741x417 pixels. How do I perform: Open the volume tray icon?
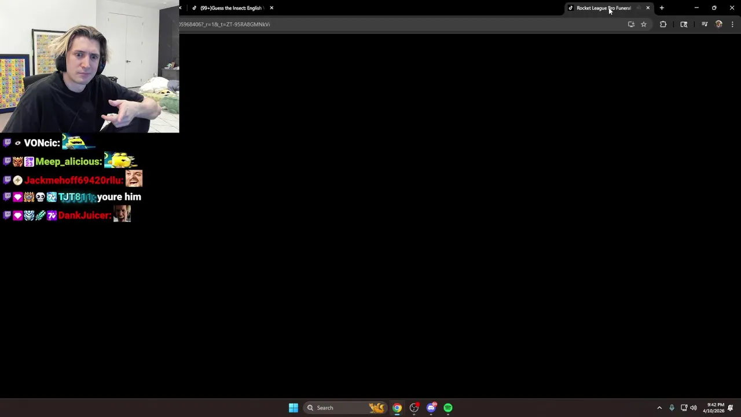694,408
